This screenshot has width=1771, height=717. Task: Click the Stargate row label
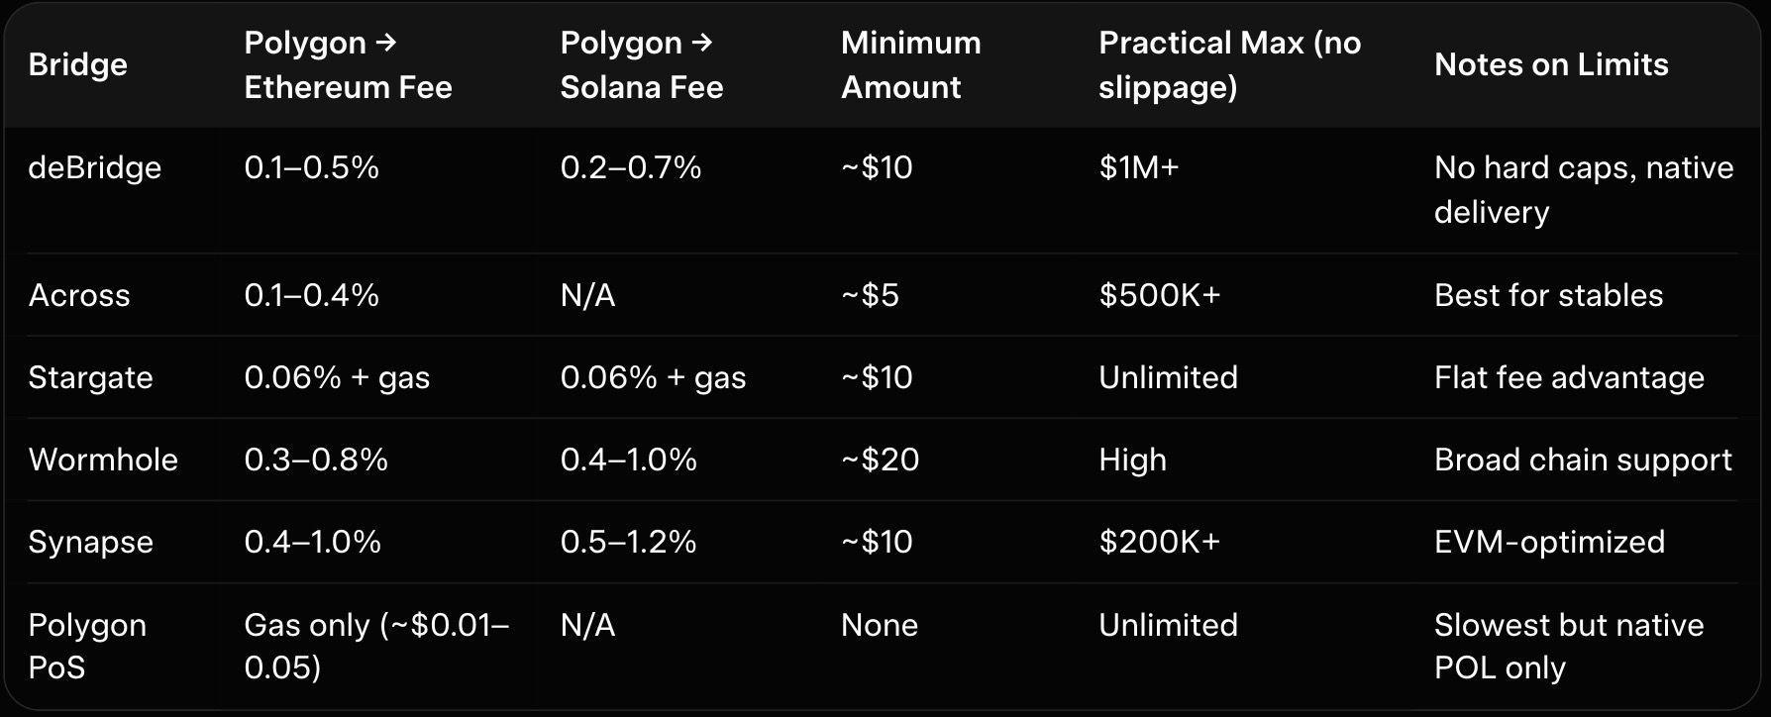(90, 377)
